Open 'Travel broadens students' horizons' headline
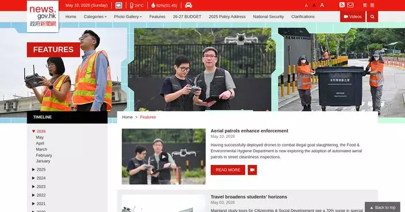The width and height of the screenshot is (405, 212). tap(249, 197)
